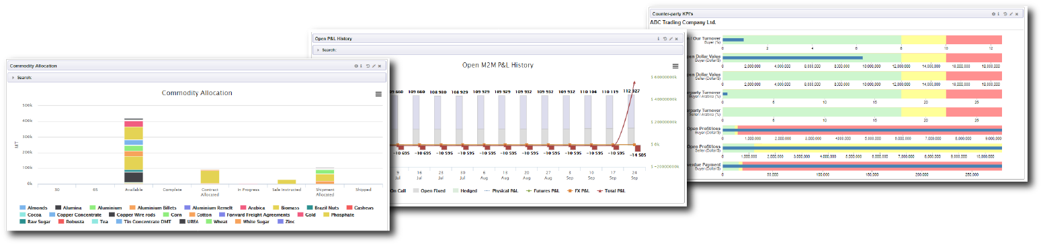
Task: Click the Available stacked bar in chart
Action: 134,151
